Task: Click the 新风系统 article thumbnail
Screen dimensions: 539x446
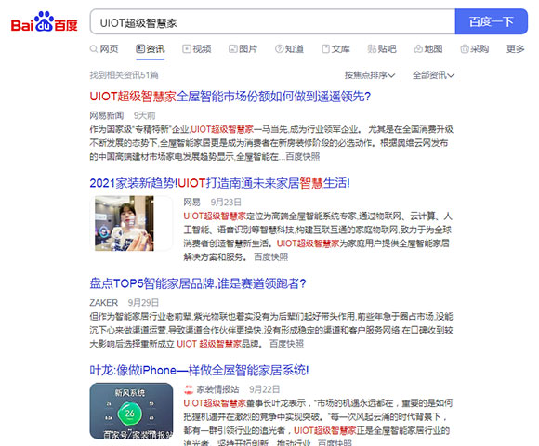Action: [131, 411]
